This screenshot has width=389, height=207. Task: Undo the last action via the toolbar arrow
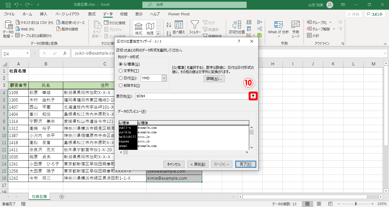[16, 5]
